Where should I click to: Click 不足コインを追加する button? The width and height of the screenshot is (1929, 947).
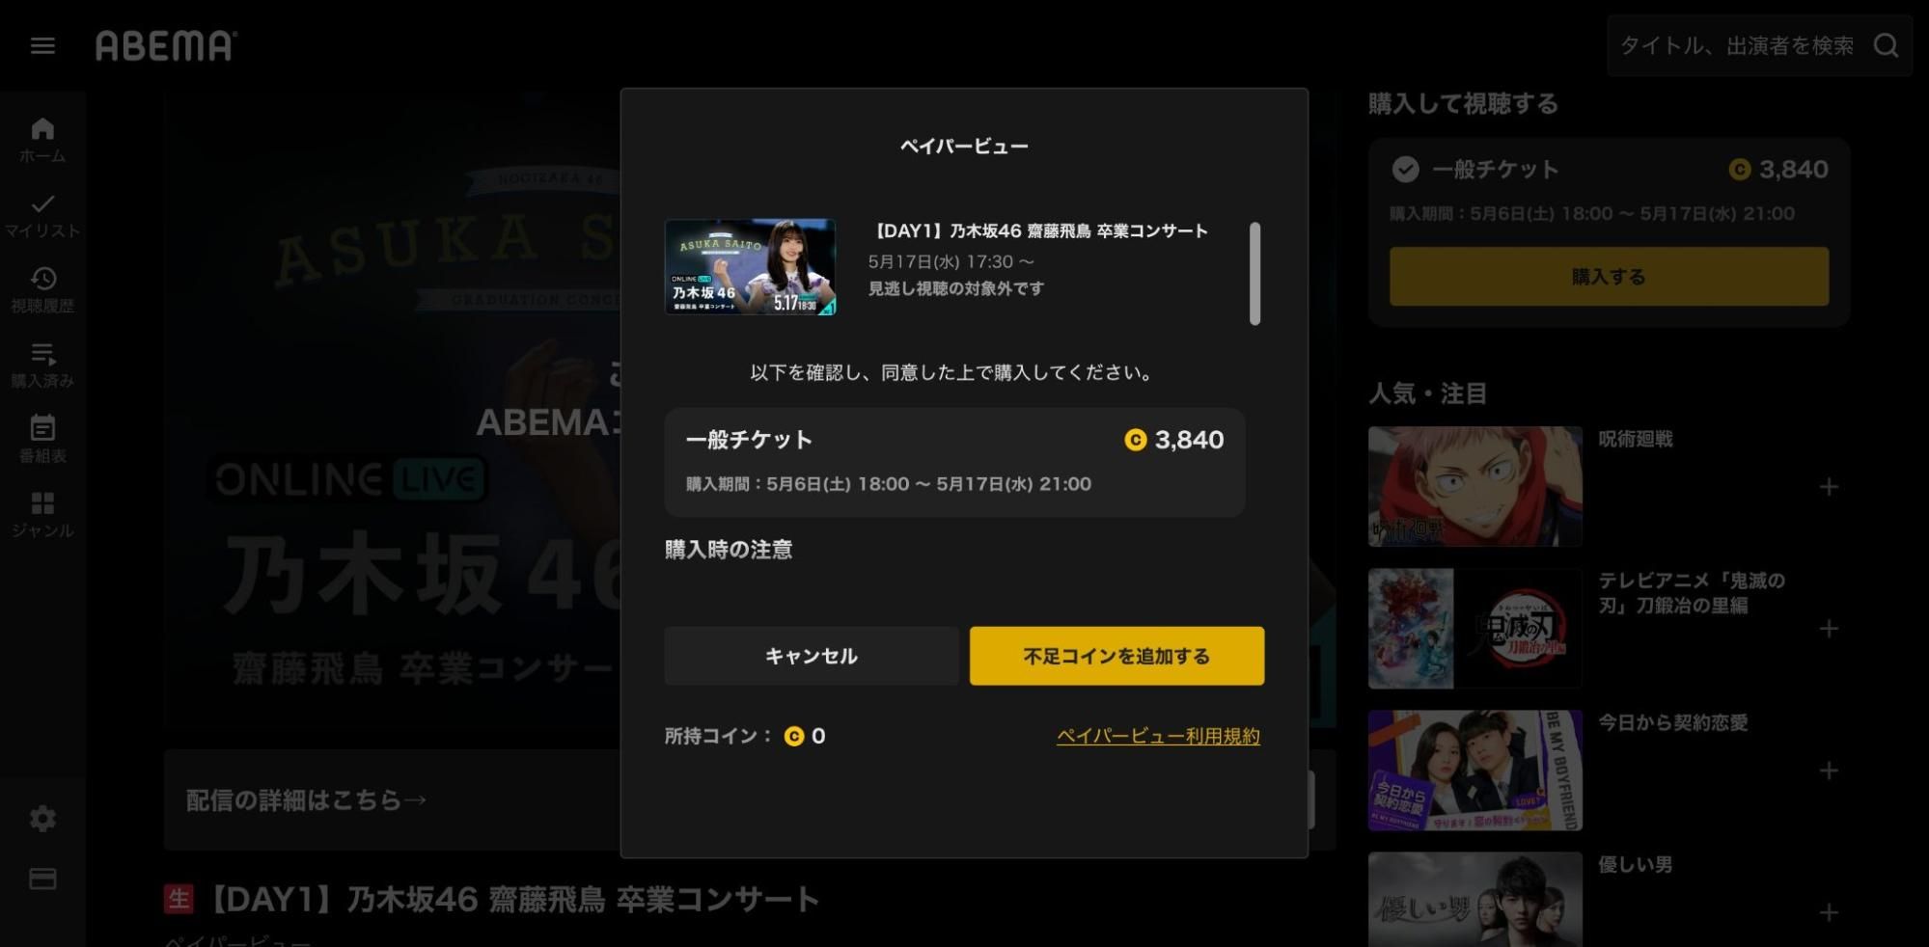[1116, 656]
